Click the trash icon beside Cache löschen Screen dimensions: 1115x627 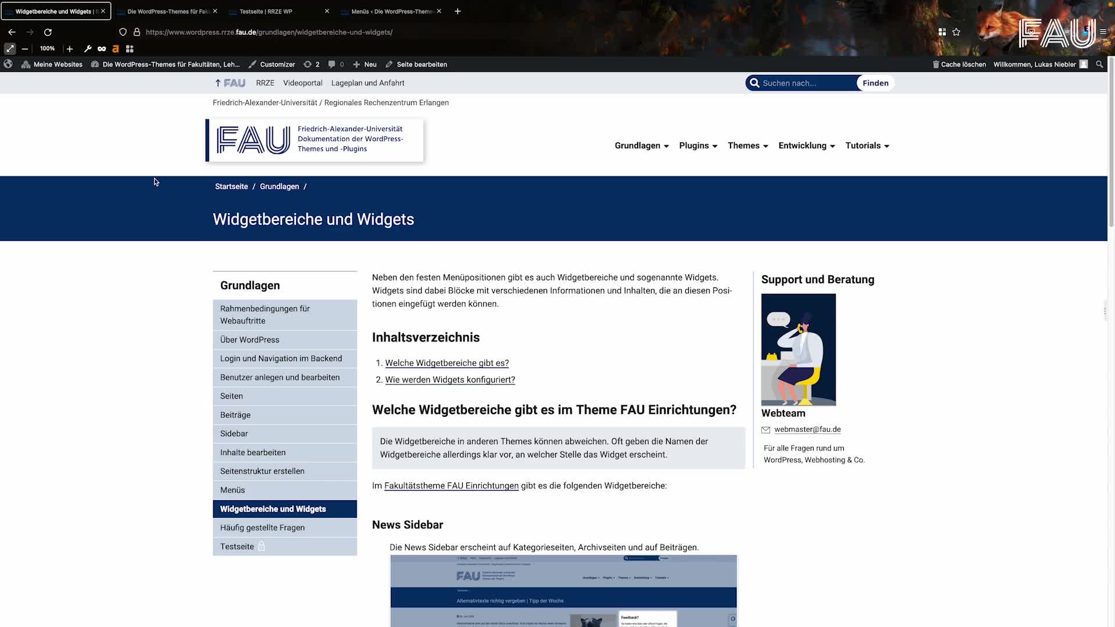935,64
